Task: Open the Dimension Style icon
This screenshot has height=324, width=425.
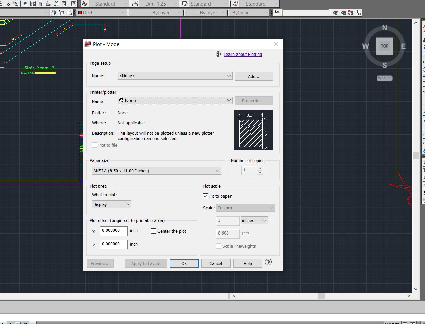Action: click(135, 4)
